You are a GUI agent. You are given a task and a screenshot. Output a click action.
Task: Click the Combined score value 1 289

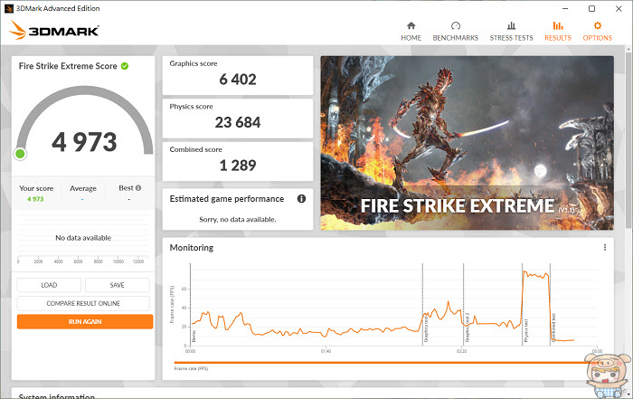coord(238,166)
